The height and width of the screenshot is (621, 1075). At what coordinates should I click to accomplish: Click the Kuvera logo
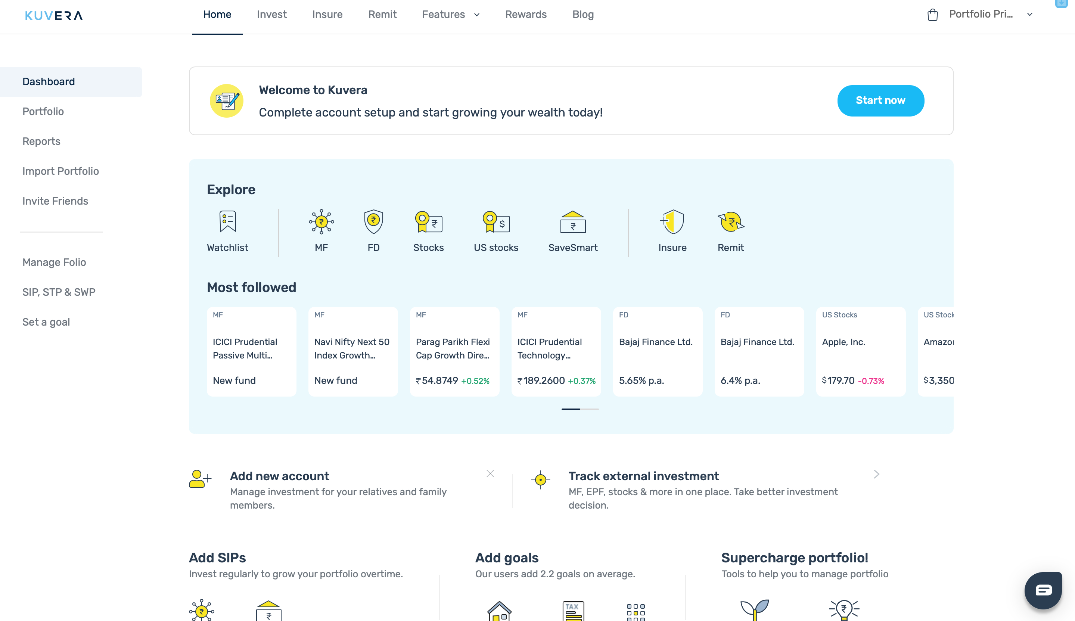[x=54, y=16]
